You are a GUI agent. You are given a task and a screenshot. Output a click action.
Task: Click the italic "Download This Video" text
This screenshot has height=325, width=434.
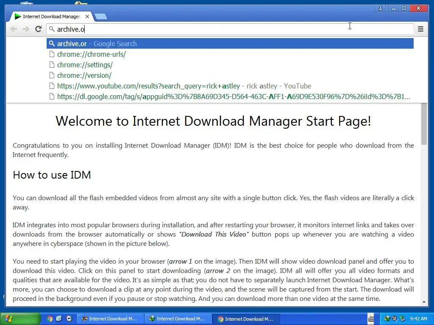(214, 234)
